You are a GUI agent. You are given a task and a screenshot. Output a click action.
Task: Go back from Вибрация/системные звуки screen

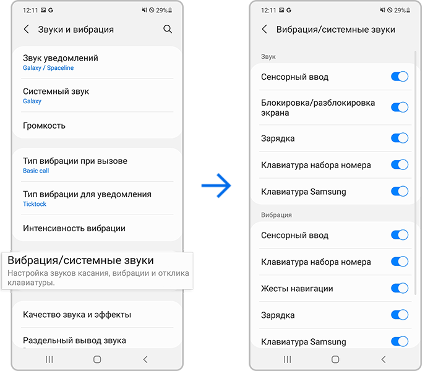tap(265, 29)
